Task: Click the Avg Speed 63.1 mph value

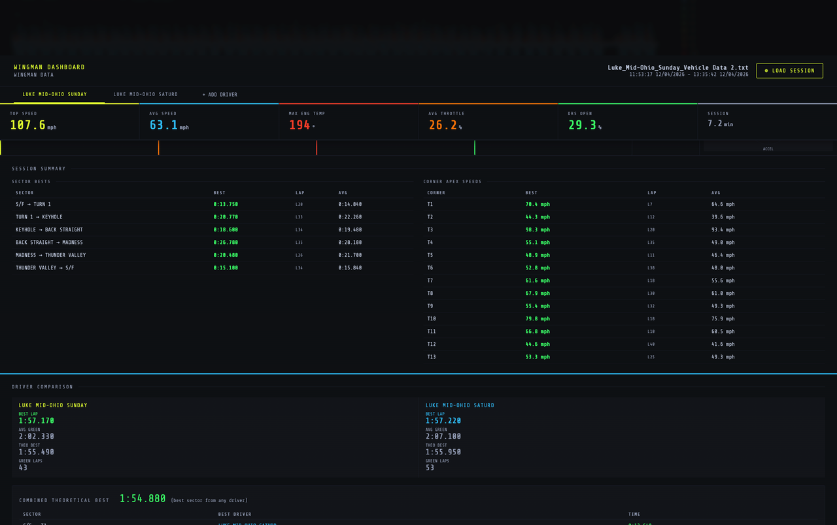Action: [169, 125]
